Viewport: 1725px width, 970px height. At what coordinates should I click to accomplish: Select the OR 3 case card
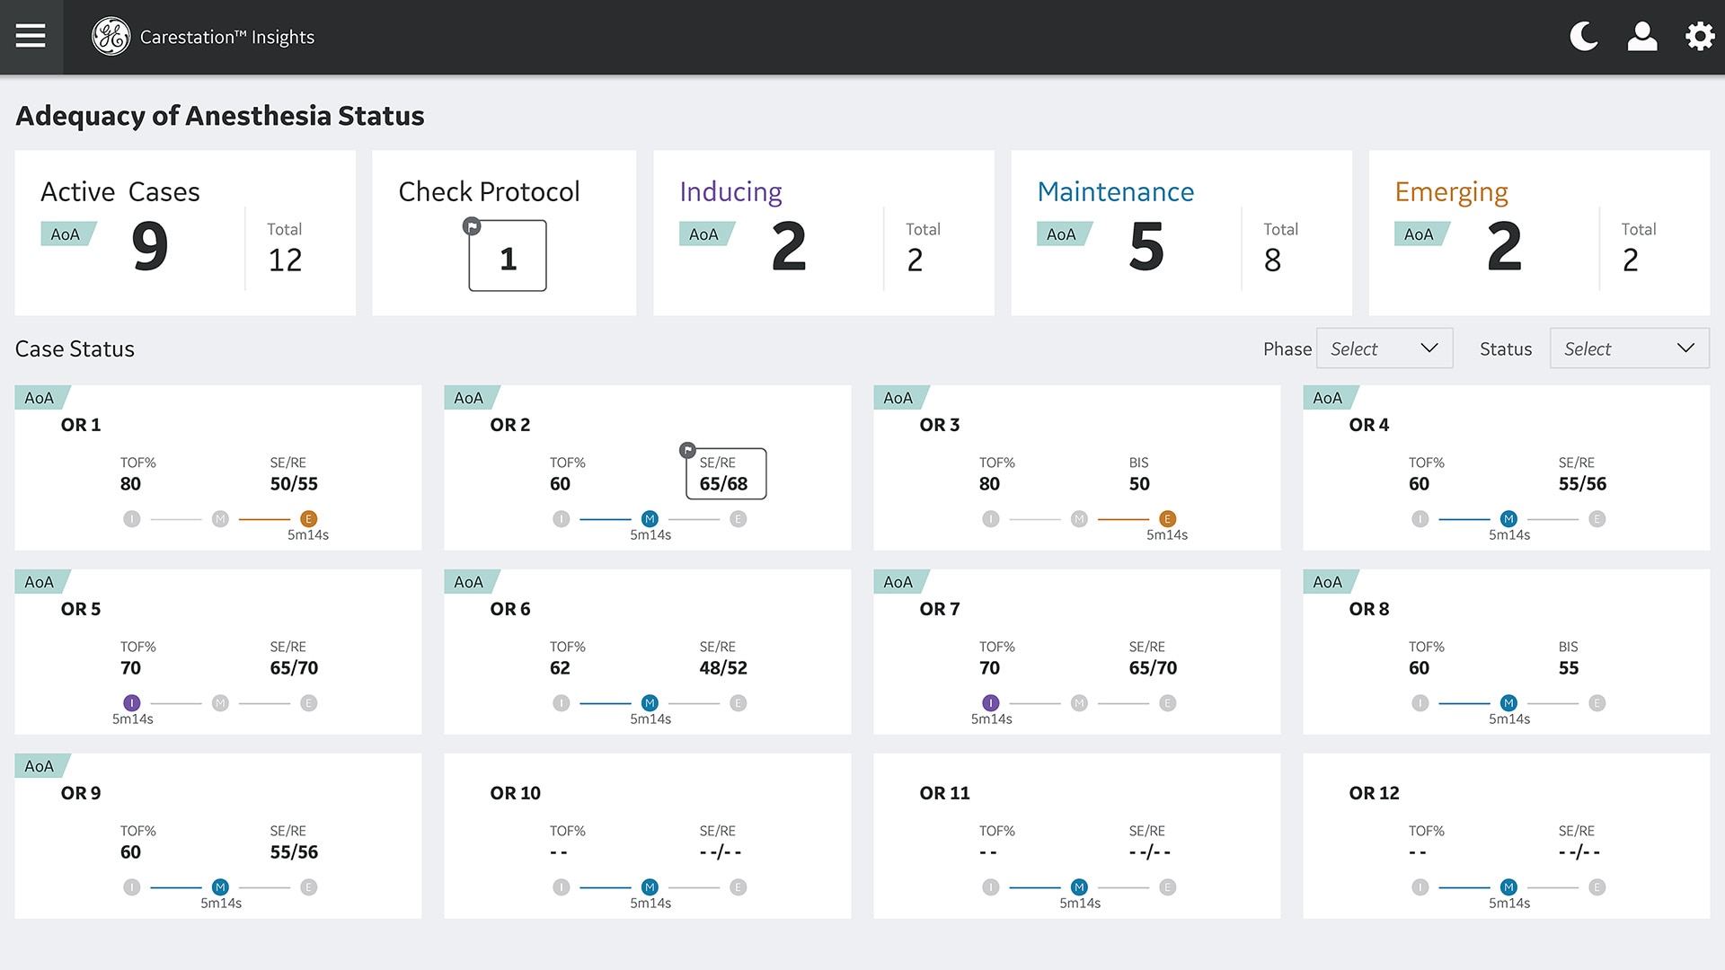coord(1076,467)
